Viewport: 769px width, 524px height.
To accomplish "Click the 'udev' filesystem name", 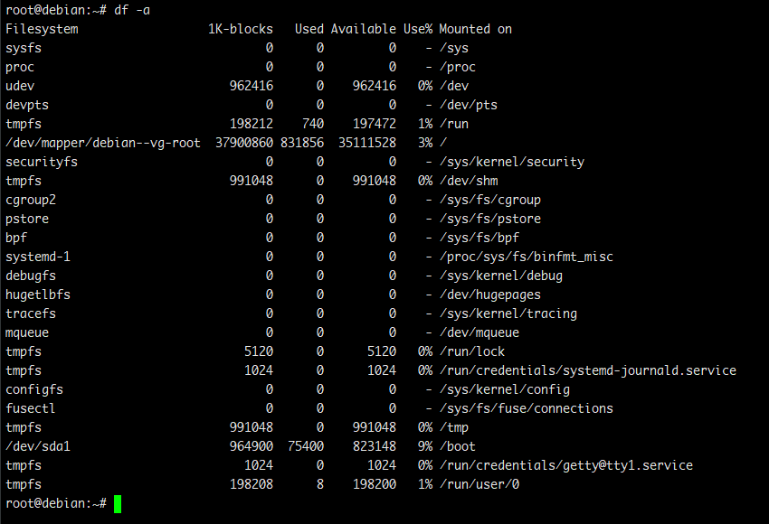I will [x=20, y=86].
